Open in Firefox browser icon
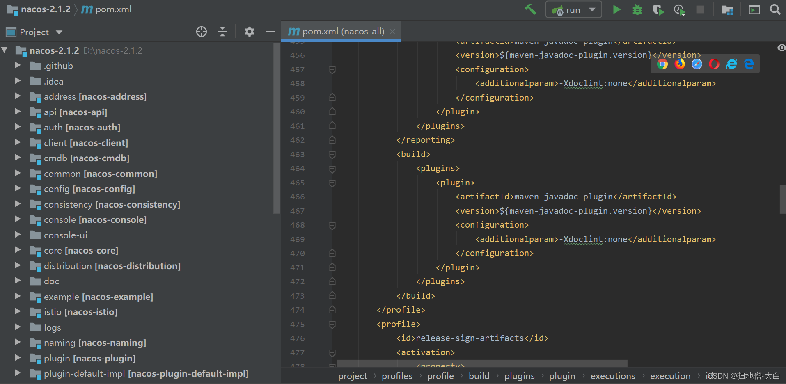Image resolution: width=786 pixels, height=384 pixels. pyautogui.click(x=680, y=64)
